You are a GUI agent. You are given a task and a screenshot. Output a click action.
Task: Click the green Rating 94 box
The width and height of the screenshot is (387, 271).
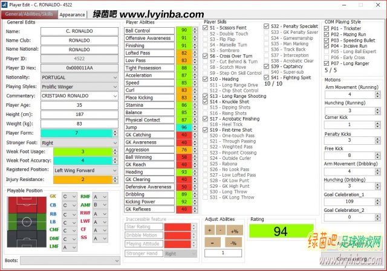(x=281, y=231)
